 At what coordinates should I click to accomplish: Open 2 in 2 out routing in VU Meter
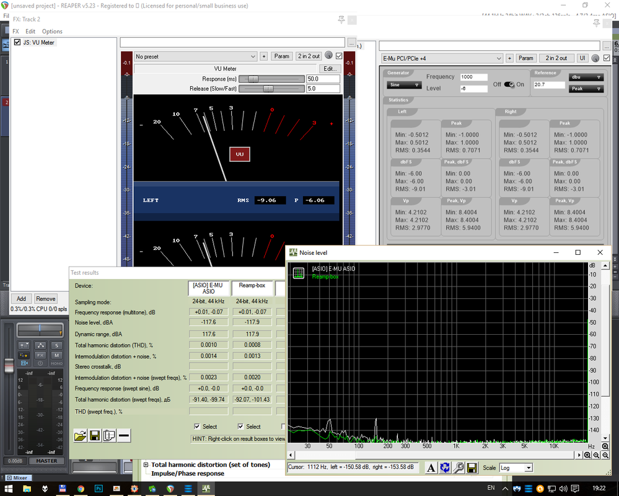(x=309, y=56)
